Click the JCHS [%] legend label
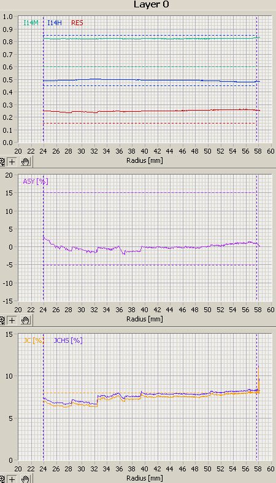Image resolution: width=276 pixels, height=483 pixels. click(x=68, y=340)
